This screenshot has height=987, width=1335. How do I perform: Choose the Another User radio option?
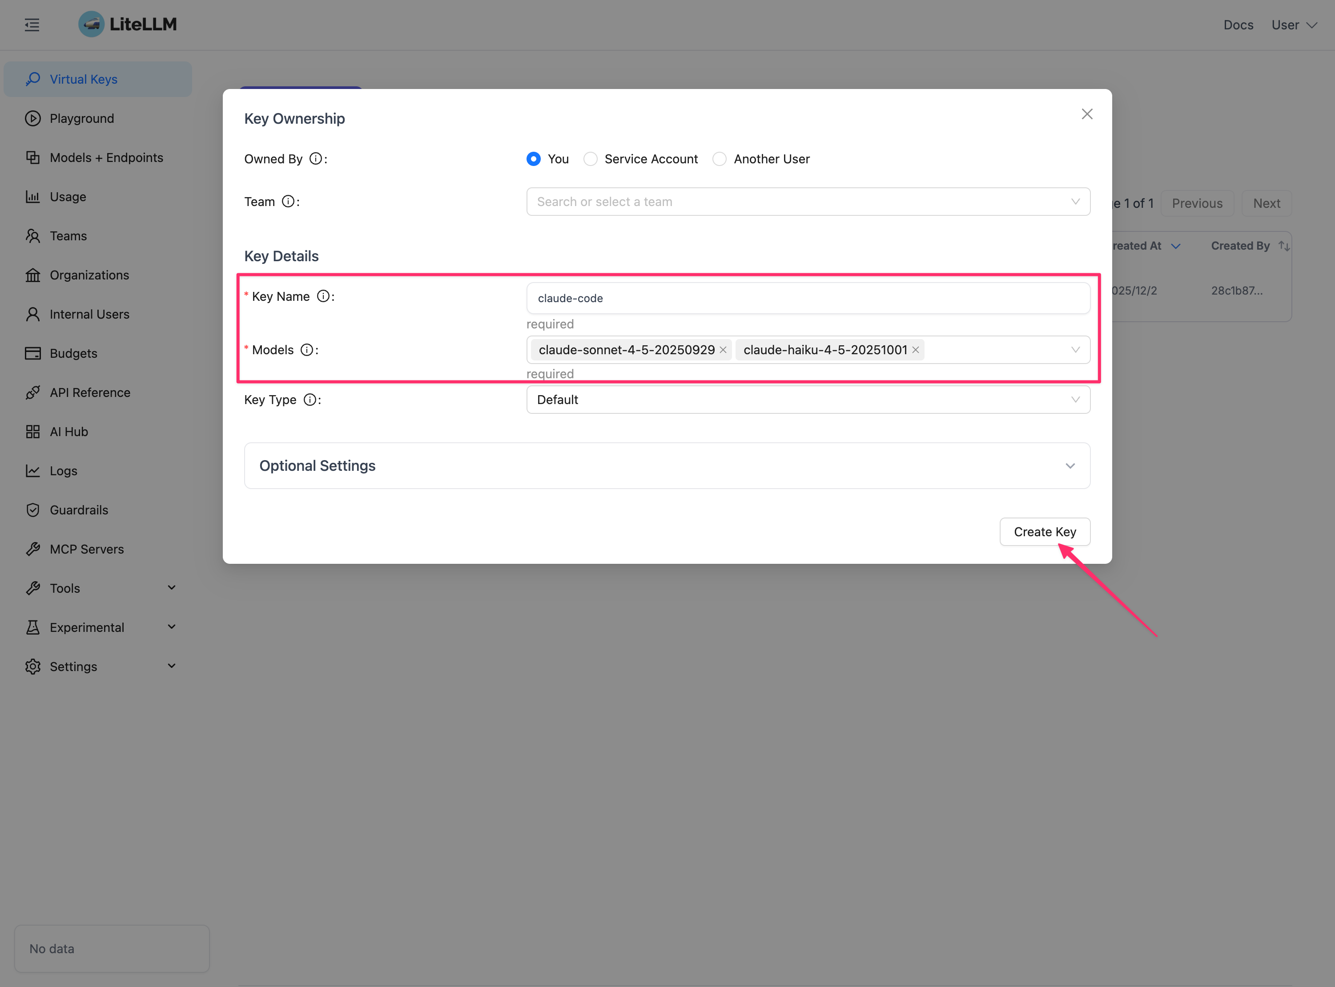click(720, 159)
